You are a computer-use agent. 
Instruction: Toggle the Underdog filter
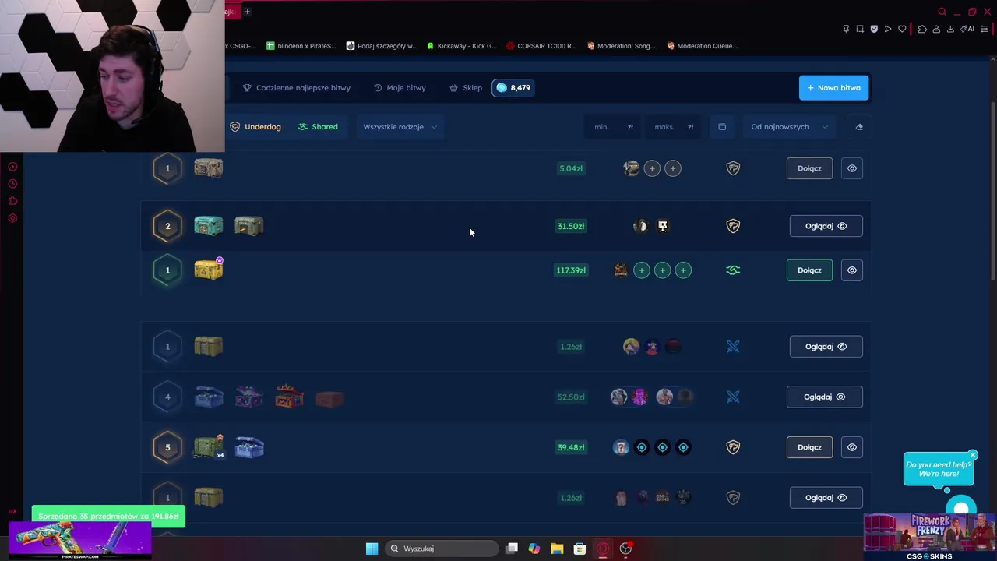tap(255, 126)
